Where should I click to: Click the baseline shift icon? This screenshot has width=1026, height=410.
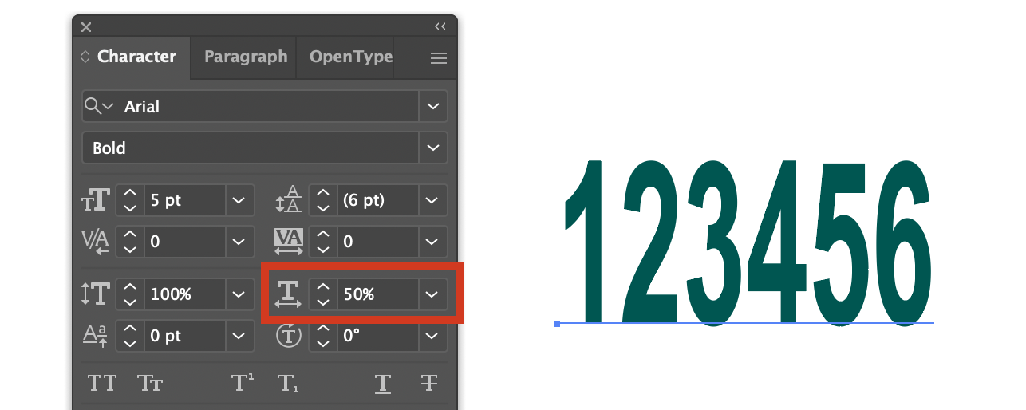(96, 336)
